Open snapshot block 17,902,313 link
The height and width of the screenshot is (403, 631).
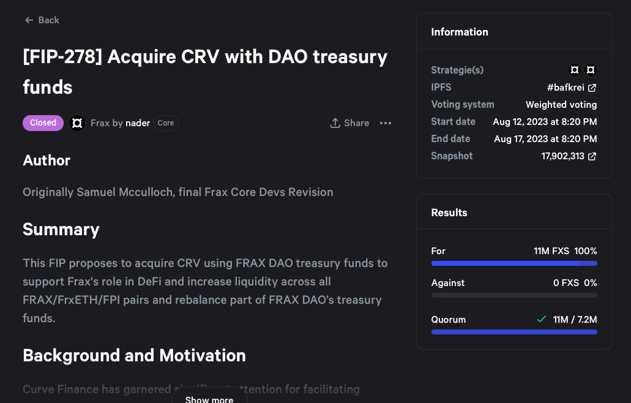562,156
